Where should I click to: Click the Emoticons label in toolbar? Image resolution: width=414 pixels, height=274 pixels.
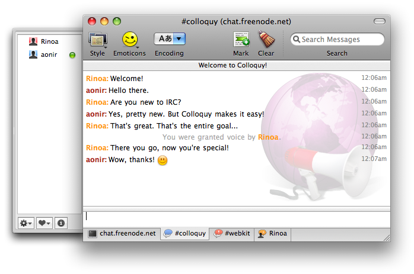click(x=129, y=53)
